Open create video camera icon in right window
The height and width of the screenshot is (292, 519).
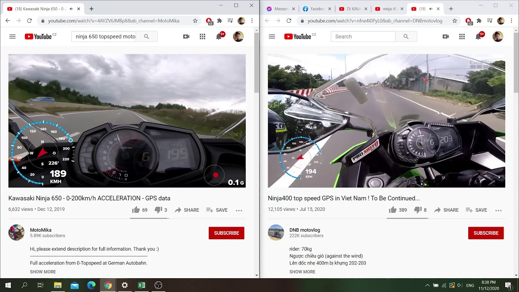pos(446,36)
